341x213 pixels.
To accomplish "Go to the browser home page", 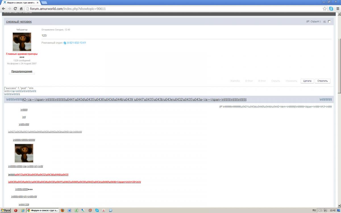I will pos(21,9).
